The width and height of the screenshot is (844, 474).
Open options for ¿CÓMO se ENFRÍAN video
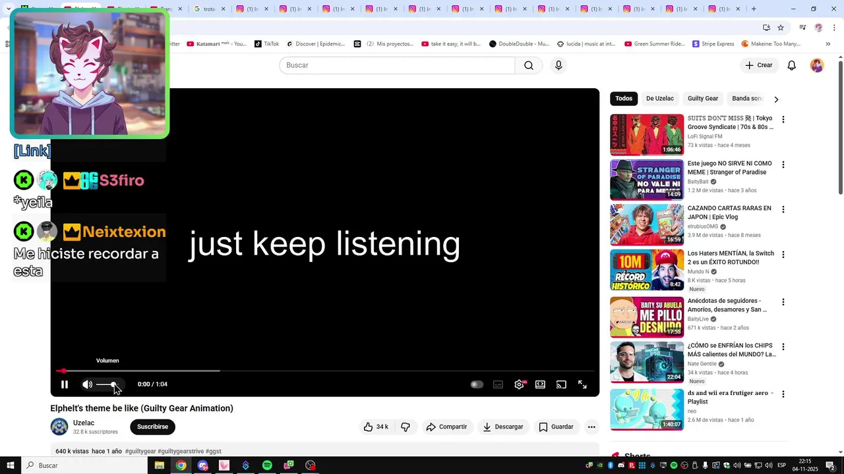point(783,347)
